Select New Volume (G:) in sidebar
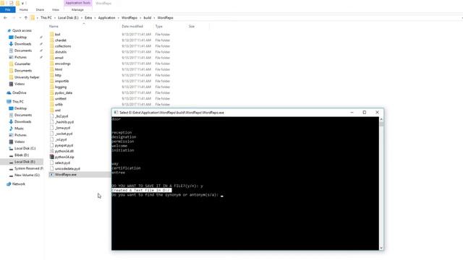 (27, 175)
